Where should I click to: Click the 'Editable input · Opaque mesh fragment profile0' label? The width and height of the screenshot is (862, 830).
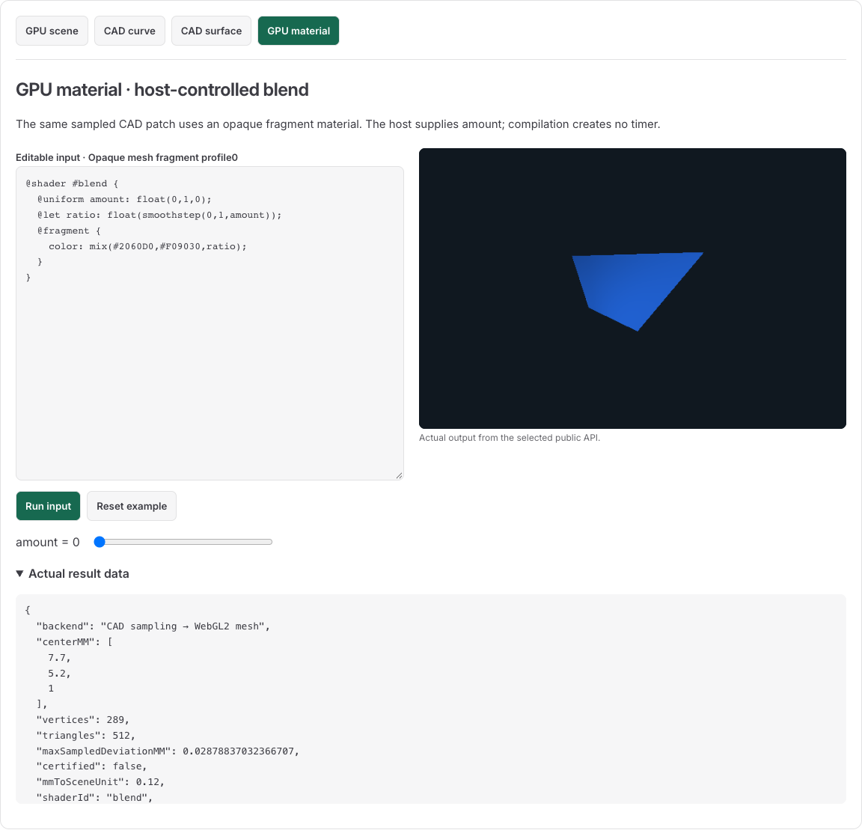point(127,157)
